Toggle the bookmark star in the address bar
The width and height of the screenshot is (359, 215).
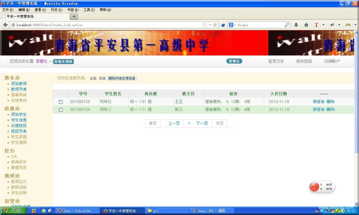point(204,25)
